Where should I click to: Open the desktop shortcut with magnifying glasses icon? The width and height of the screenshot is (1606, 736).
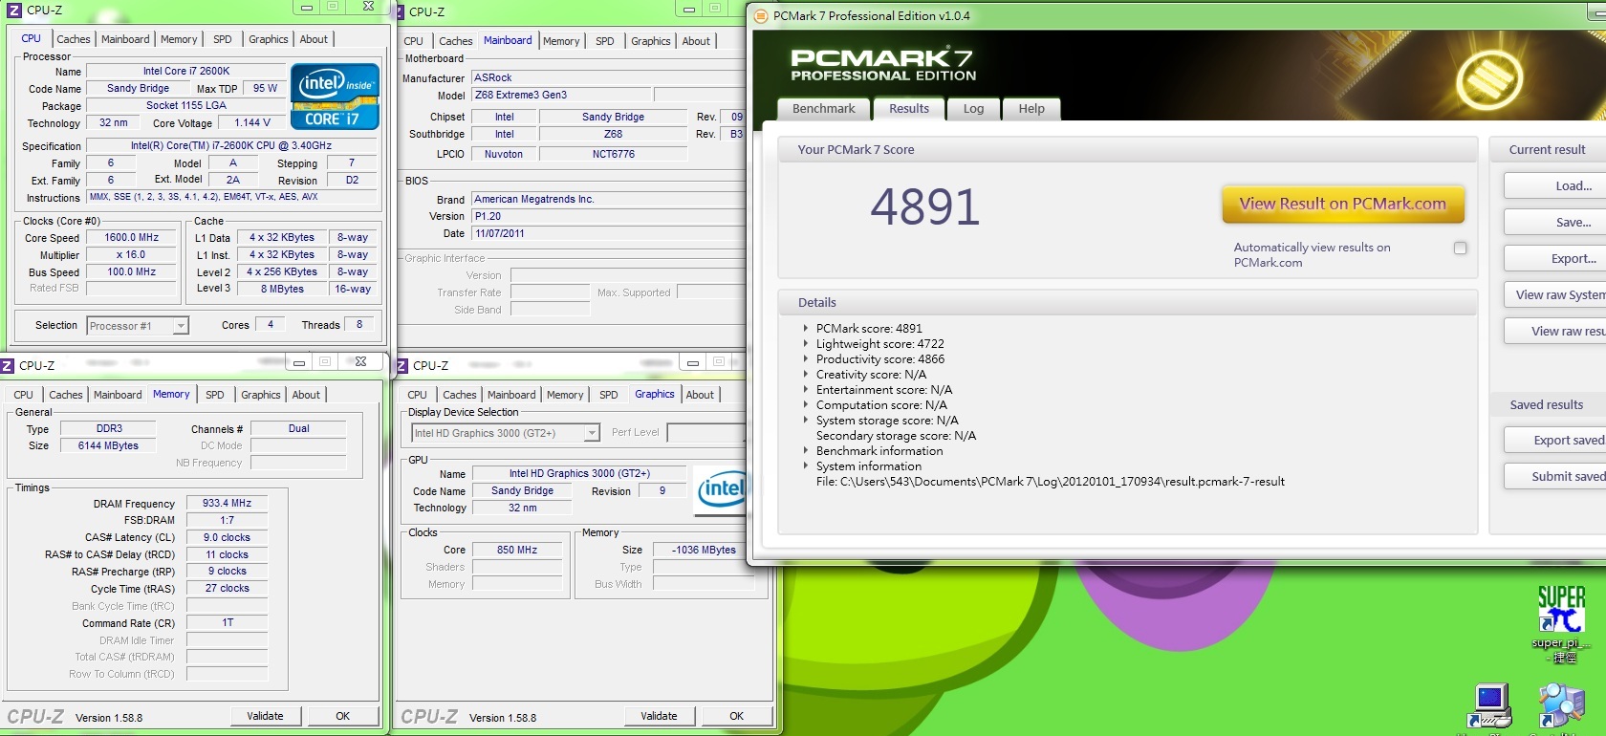pos(1562,707)
